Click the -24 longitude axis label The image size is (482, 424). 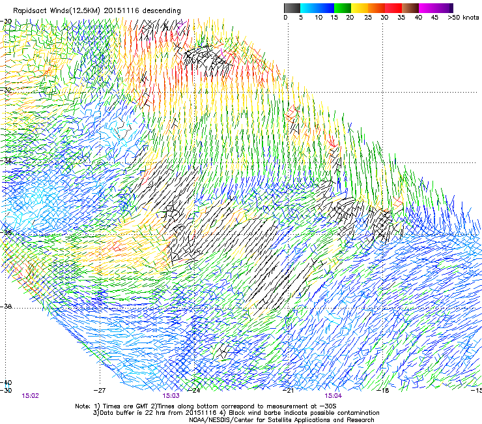pyautogui.click(x=193, y=391)
